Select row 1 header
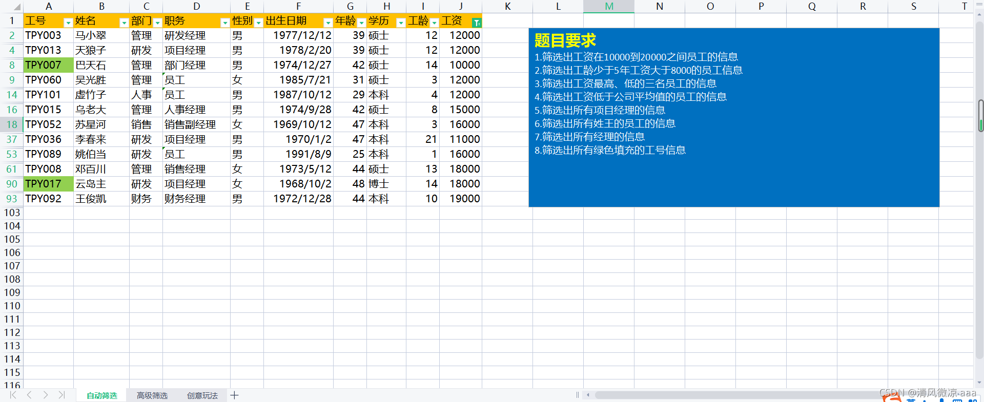984x402 pixels. [x=12, y=21]
